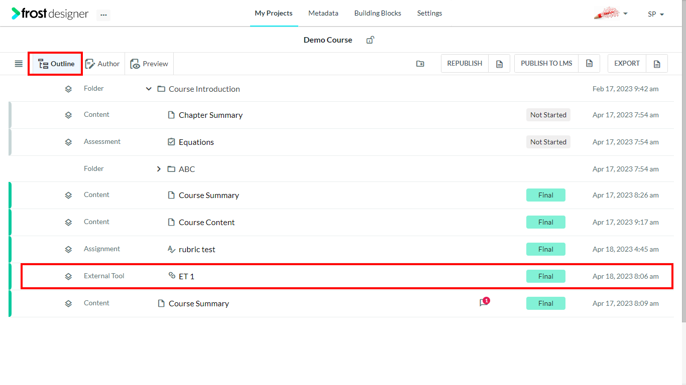Collapse the Course Introduction folder
The width and height of the screenshot is (686, 385).
(149, 89)
